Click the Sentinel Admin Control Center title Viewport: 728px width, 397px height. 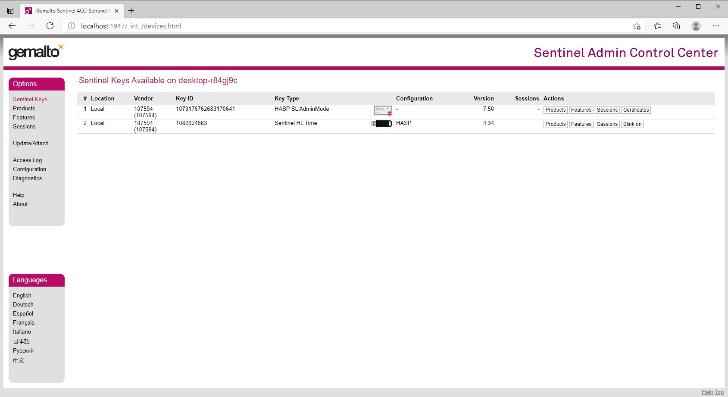tap(626, 53)
